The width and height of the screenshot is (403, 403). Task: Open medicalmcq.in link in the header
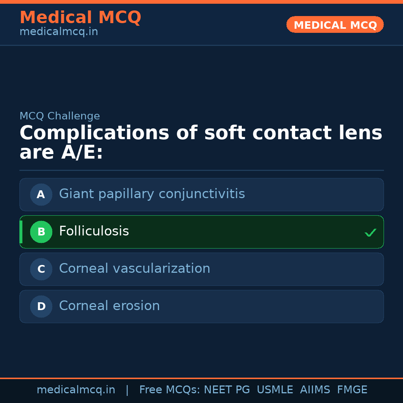[x=59, y=32]
